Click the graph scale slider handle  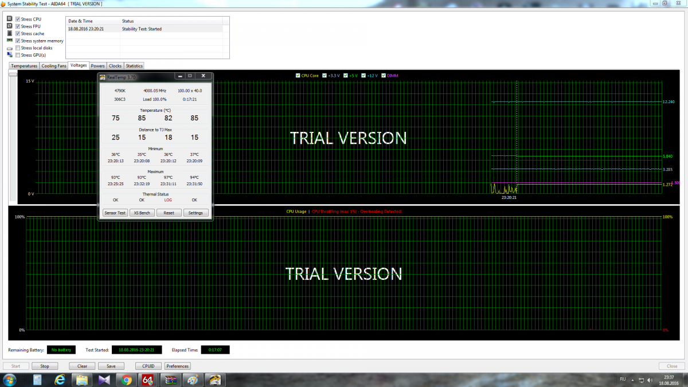[x=13, y=75]
